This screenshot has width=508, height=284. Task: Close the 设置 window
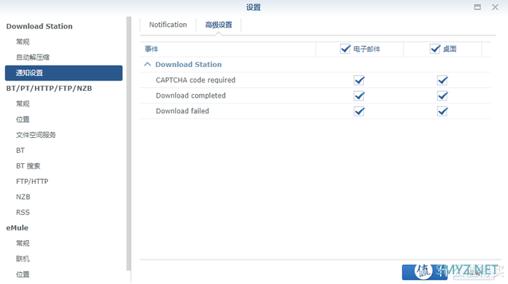click(x=495, y=7)
